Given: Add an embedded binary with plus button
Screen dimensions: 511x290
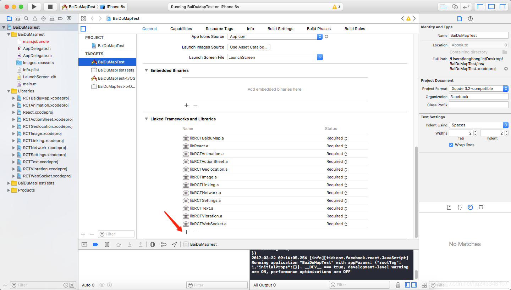Looking at the screenshot, I should coord(186,105).
